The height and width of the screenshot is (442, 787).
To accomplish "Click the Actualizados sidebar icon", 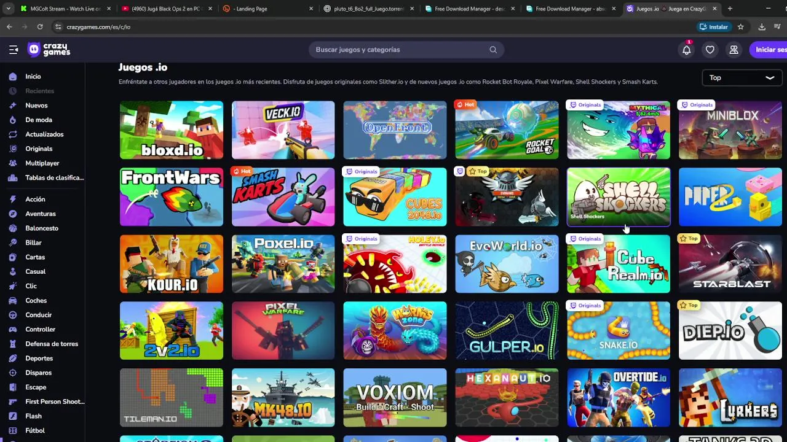I will pyautogui.click(x=12, y=134).
